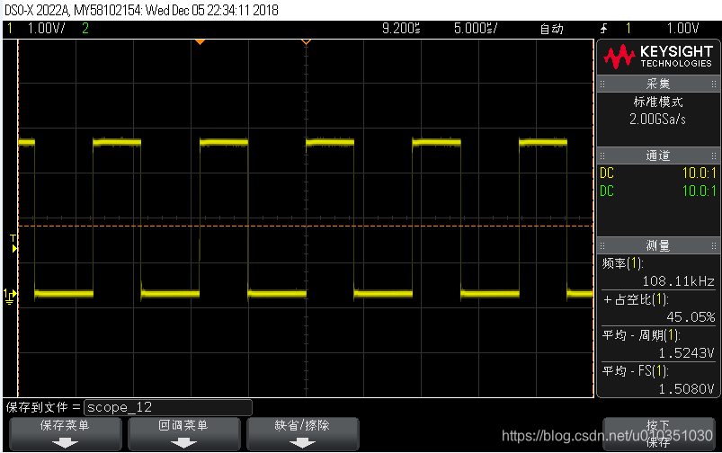Click the green DC coupling label
722x453 pixels.
607,191
